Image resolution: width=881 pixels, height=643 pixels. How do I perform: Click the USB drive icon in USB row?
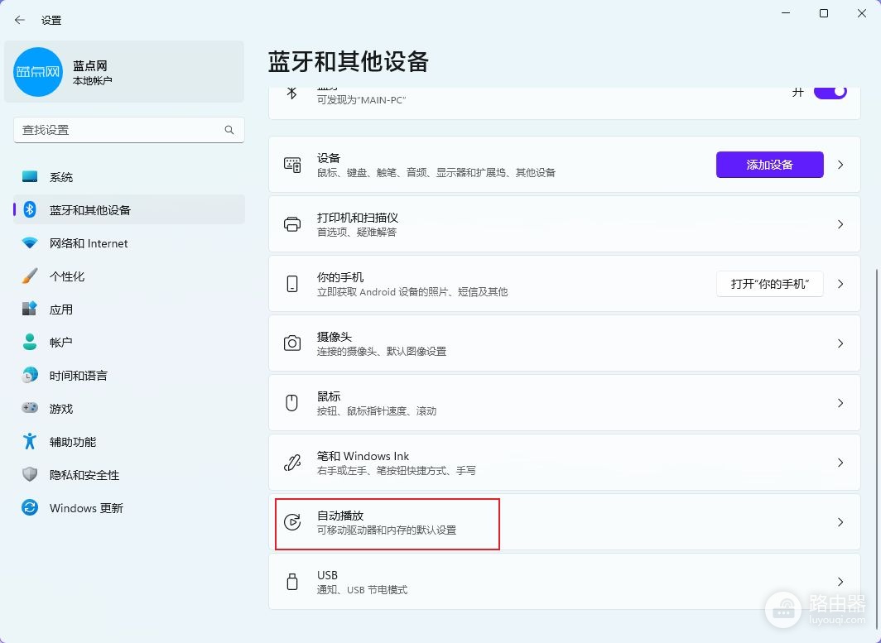(292, 581)
